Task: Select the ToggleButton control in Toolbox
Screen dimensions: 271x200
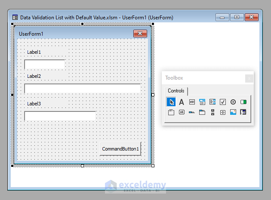Action: 243,102
